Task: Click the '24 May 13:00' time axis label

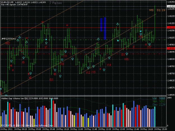Action: (119, 129)
